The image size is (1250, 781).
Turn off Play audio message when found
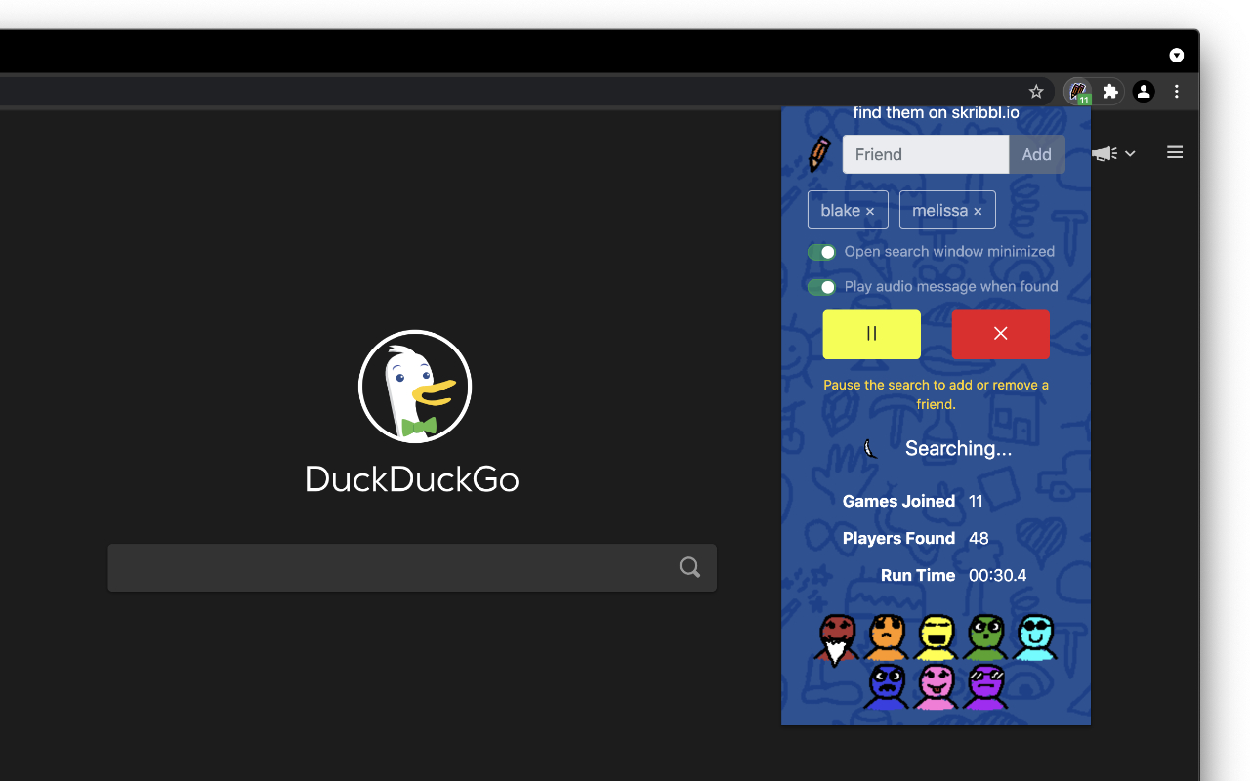(x=821, y=286)
